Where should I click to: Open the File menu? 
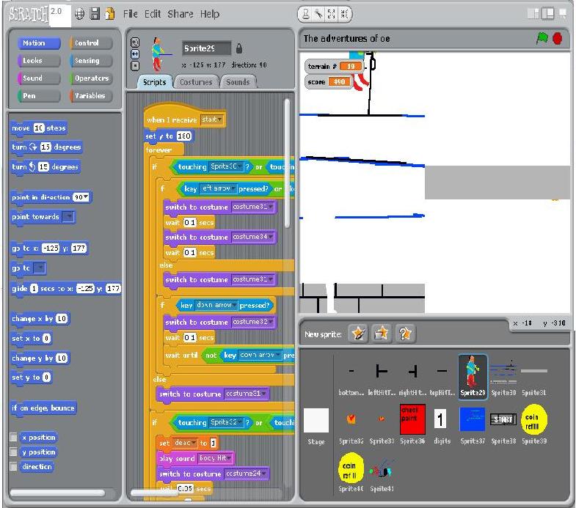point(130,14)
